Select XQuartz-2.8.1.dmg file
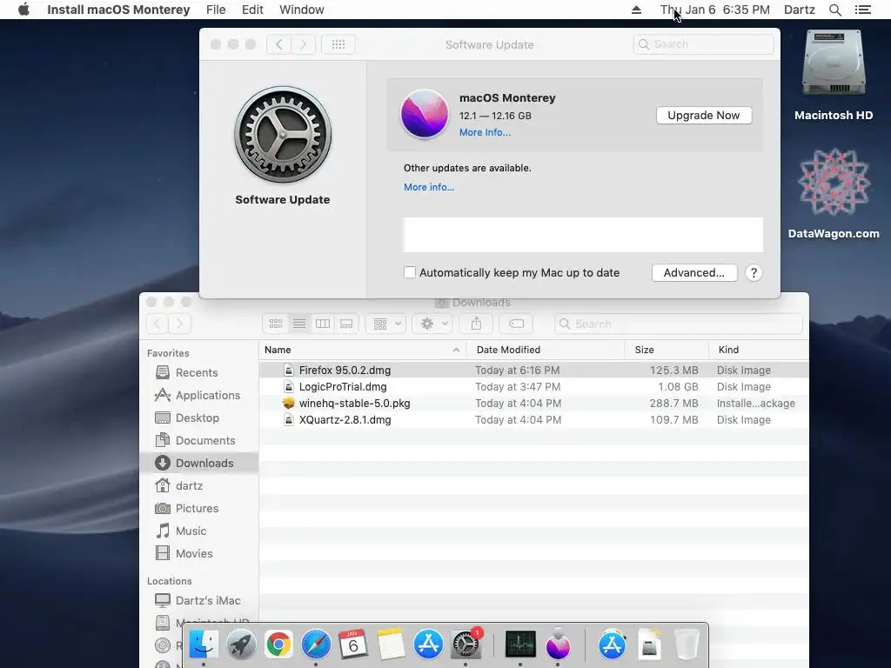This screenshot has width=891, height=668. 533,420
